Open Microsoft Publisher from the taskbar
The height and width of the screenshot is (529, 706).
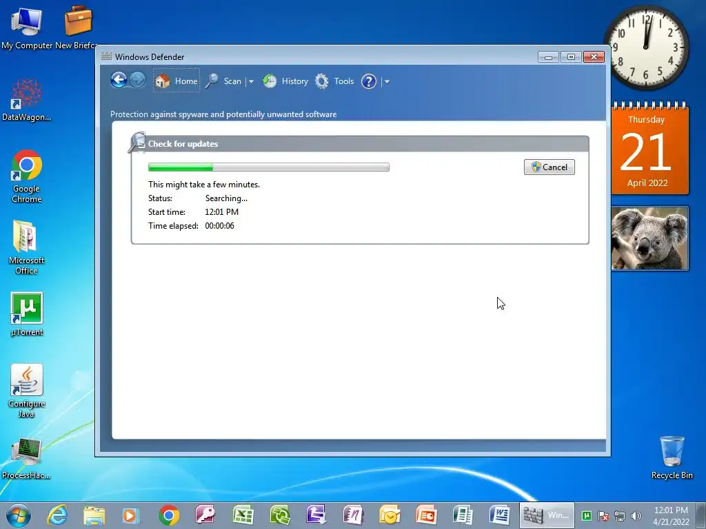coord(463,515)
